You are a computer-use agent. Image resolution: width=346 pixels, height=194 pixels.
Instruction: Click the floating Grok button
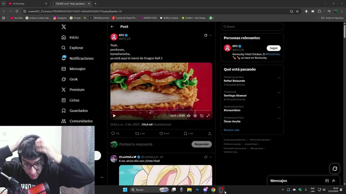[x=335, y=169]
